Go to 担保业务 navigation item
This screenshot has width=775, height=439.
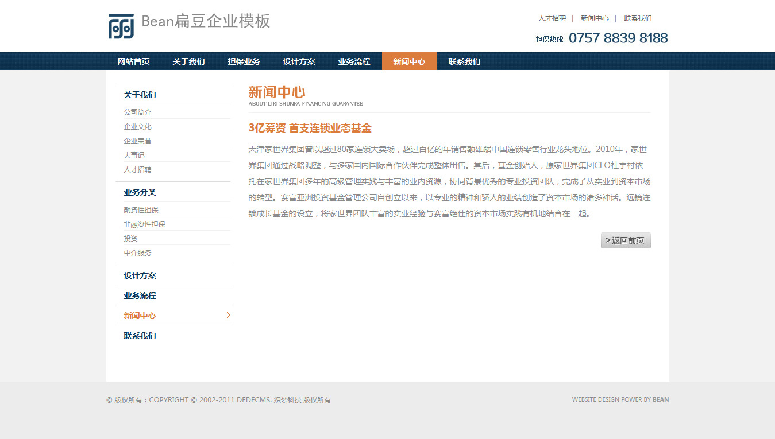pos(244,61)
